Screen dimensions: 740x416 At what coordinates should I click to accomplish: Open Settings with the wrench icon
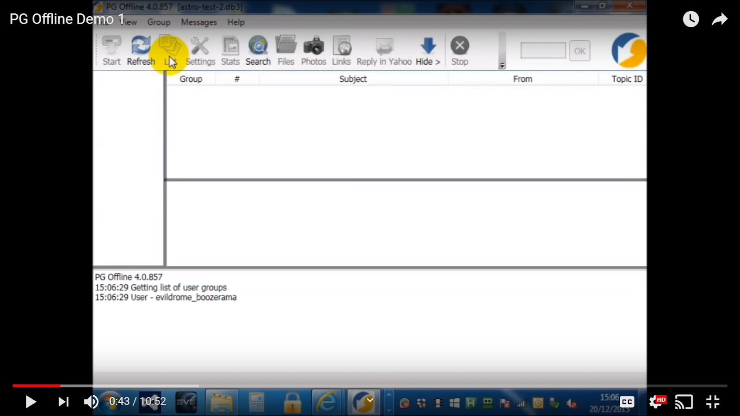click(x=200, y=50)
